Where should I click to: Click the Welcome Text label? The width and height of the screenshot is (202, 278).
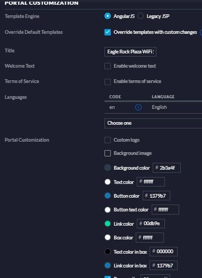[20, 66]
